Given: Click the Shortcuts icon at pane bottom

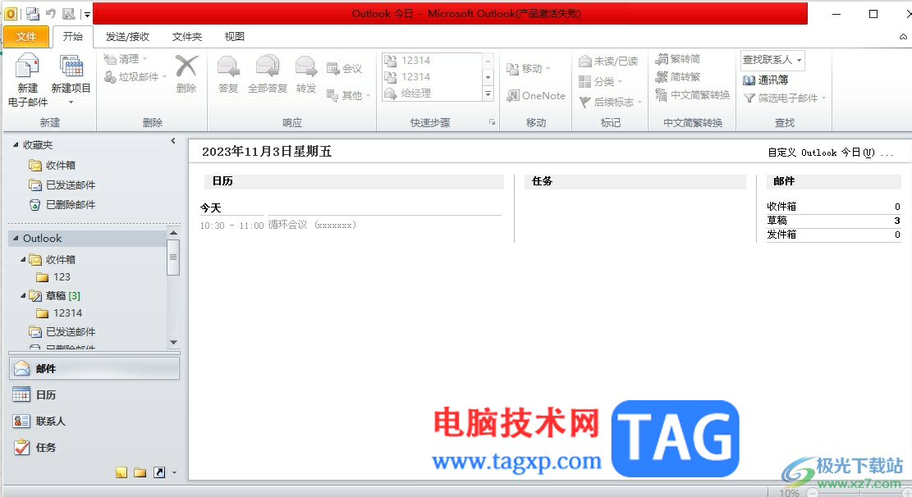Looking at the screenshot, I should coord(158,472).
